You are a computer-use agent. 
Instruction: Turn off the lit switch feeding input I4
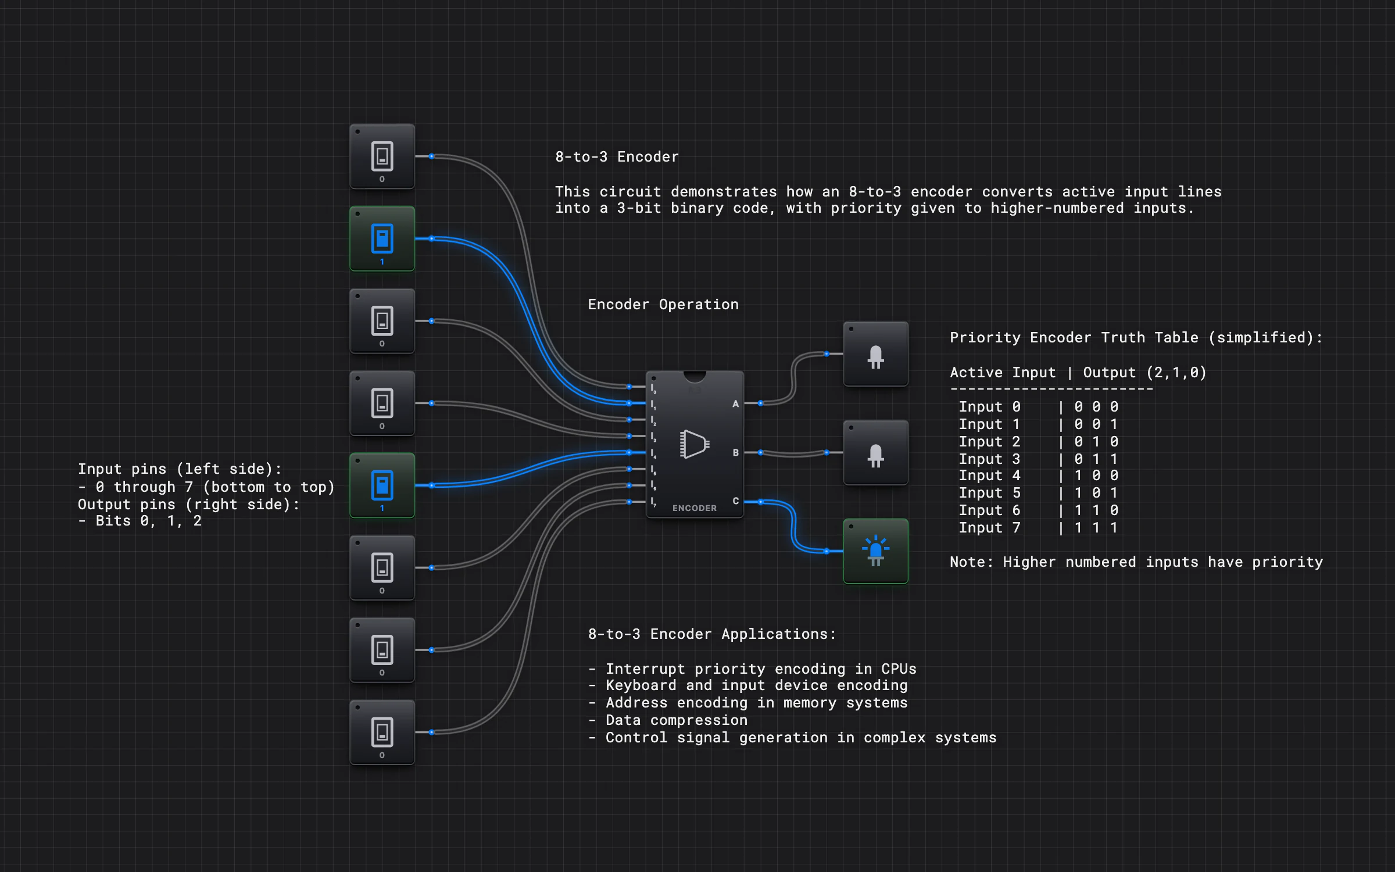tap(382, 485)
